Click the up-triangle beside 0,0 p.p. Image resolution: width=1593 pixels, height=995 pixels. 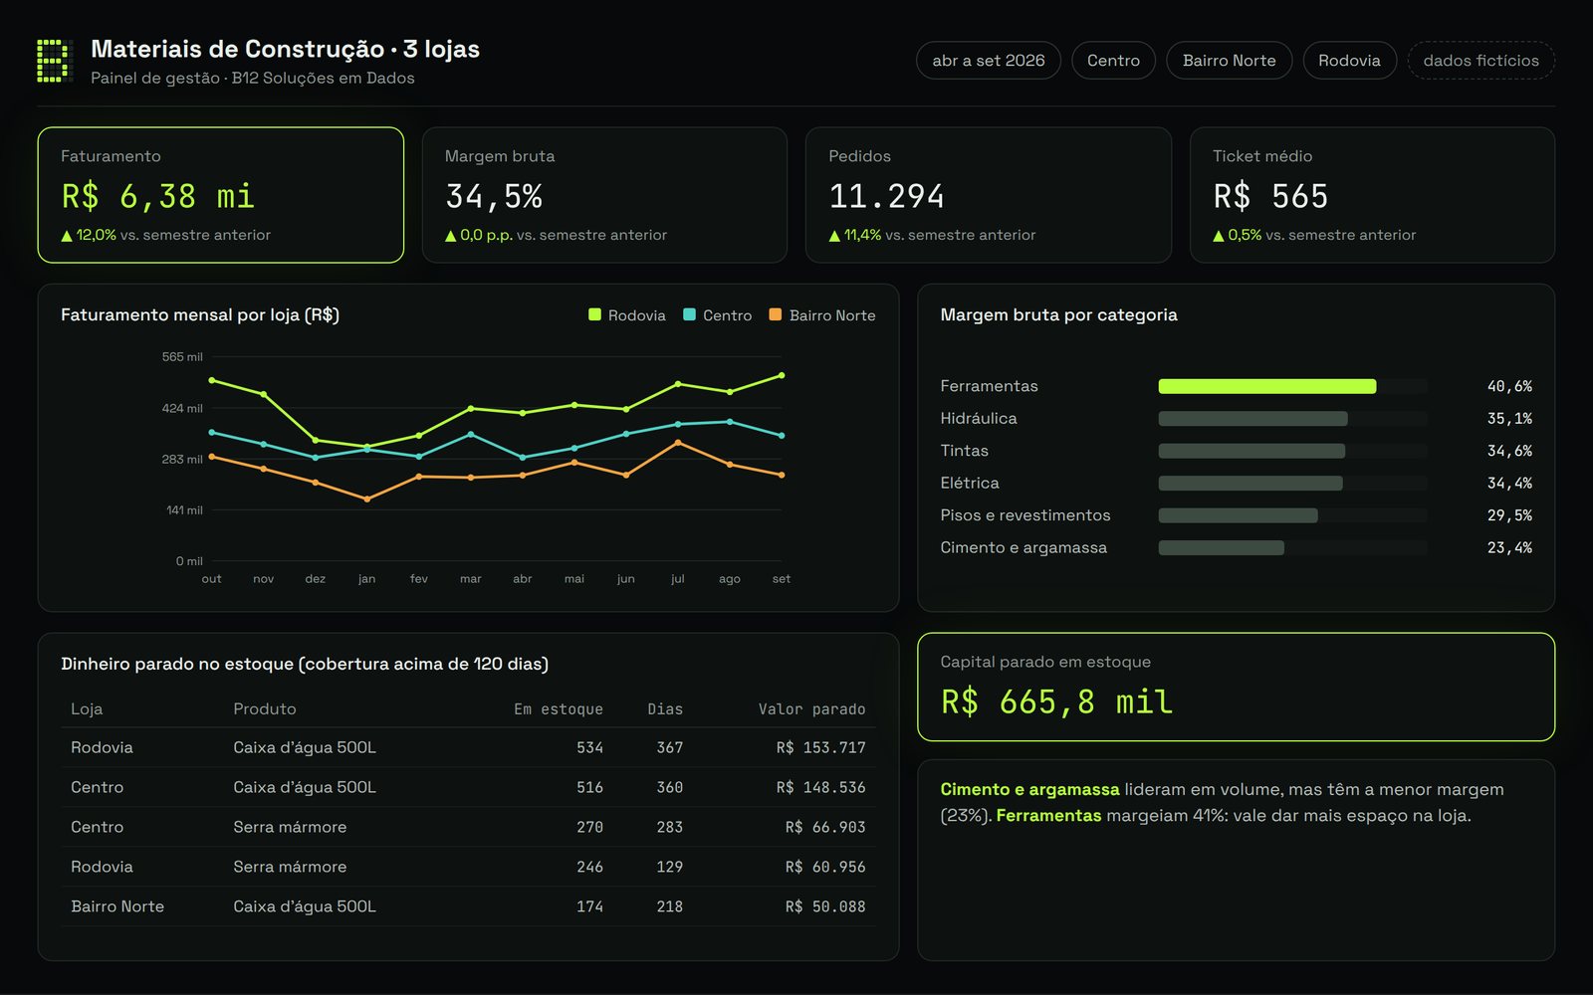[x=450, y=236]
